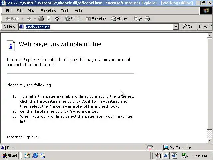Click the Print toolbar icon

coord(147,19)
